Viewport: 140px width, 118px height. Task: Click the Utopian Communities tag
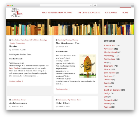17,43
